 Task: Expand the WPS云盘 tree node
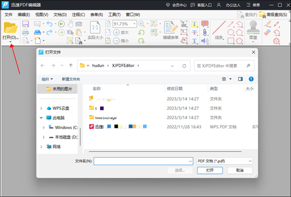[41, 108]
